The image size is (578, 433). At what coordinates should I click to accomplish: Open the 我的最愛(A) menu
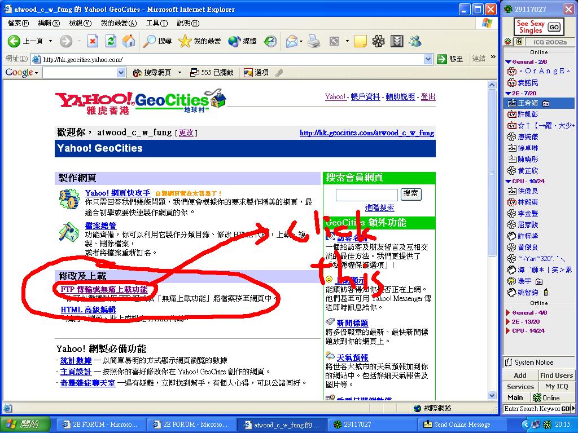click(119, 23)
